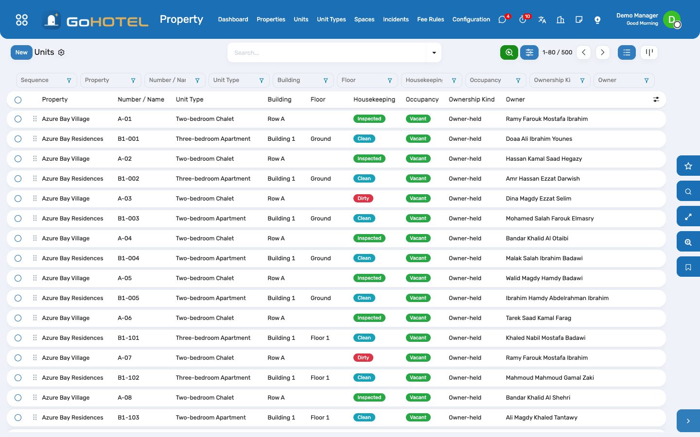
Task: Toggle the select-all rows circle in the header
Action: (x=18, y=100)
